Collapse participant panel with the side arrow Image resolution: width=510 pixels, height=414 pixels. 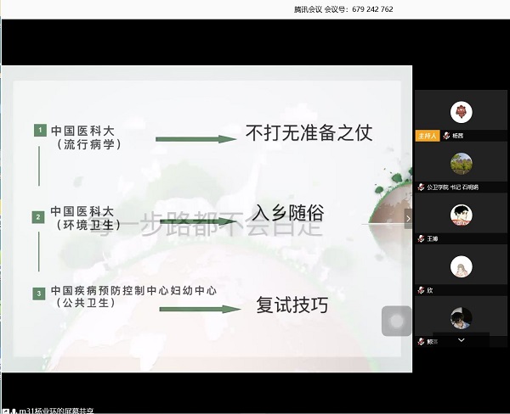[x=408, y=218]
